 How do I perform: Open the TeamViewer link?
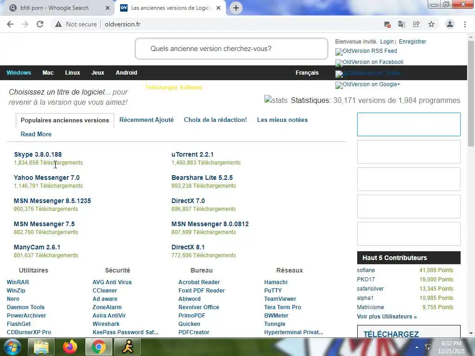pos(280,299)
